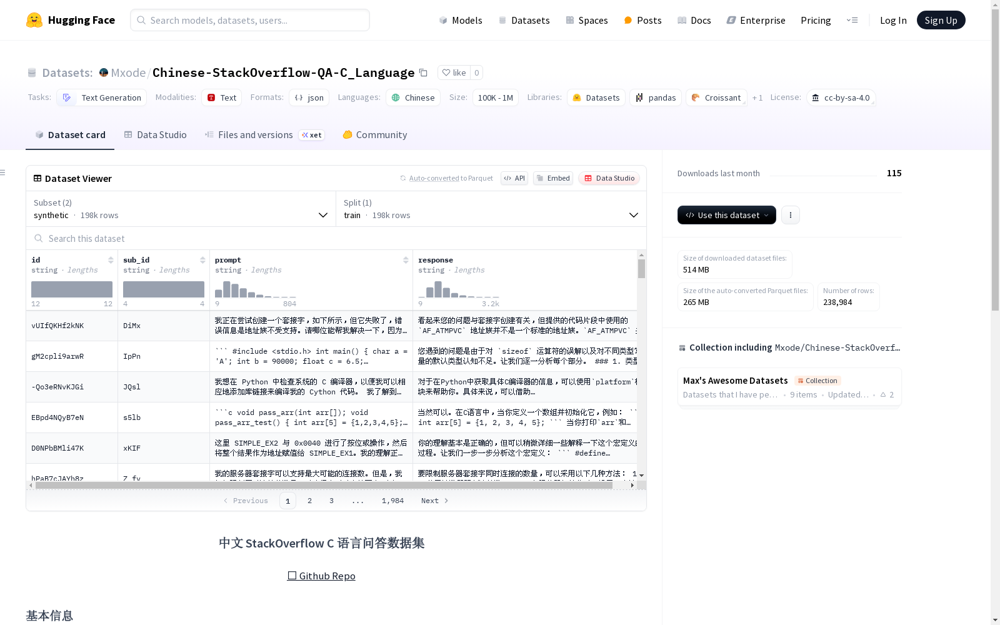Go to page 2 of the table
This screenshot has height=625, width=1000.
coord(309,501)
